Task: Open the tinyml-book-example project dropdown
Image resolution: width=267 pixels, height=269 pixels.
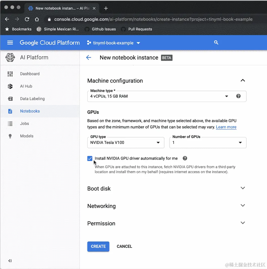Action: click(x=113, y=43)
